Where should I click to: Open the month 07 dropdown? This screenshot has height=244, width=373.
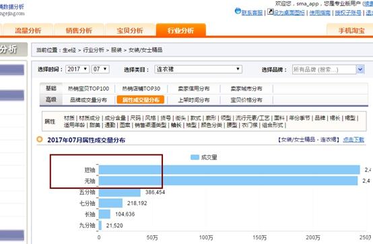coord(100,69)
